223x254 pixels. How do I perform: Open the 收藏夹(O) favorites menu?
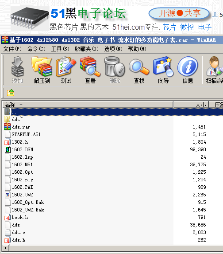(x=87, y=49)
